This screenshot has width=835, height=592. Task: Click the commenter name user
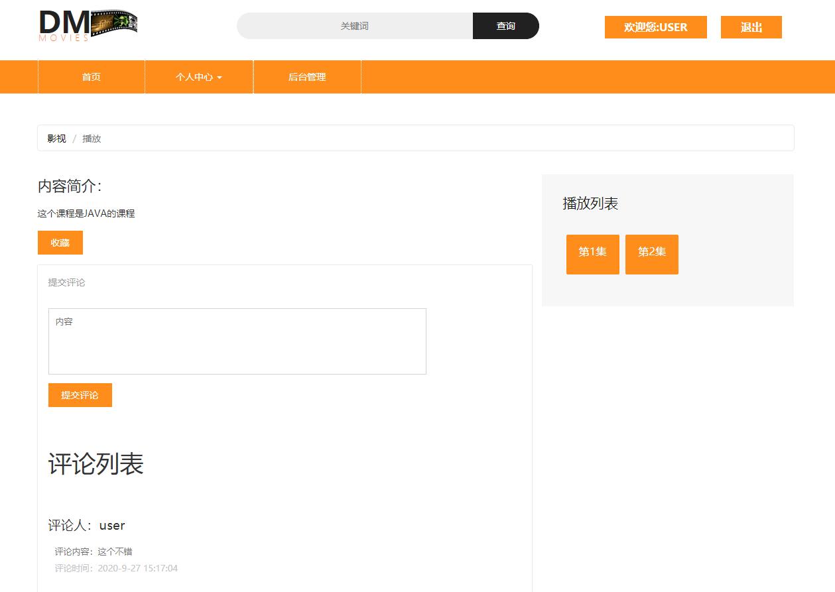111,525
